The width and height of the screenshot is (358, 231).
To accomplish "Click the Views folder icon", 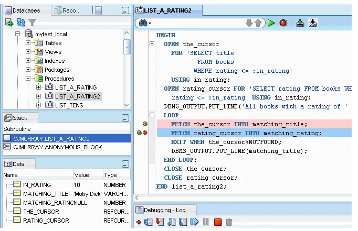I will click(x=39, y=52).
